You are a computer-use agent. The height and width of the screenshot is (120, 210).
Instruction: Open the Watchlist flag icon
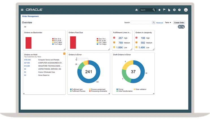pyautogui.click(x=164, y=10)
